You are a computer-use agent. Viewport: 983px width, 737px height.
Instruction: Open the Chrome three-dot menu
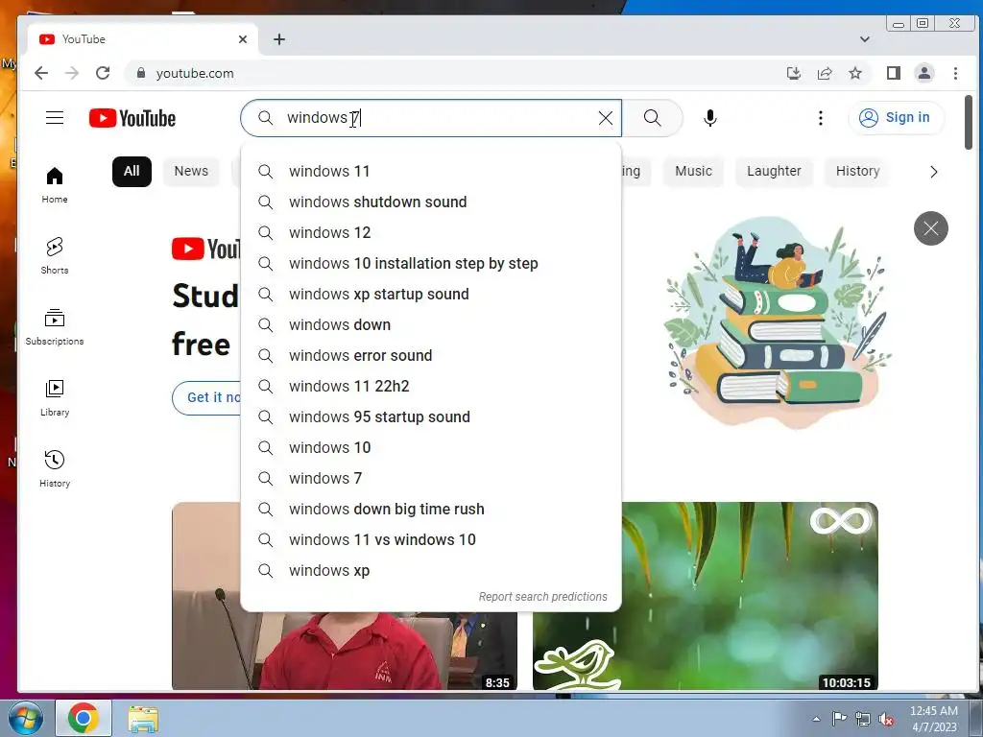pos(955,73)
